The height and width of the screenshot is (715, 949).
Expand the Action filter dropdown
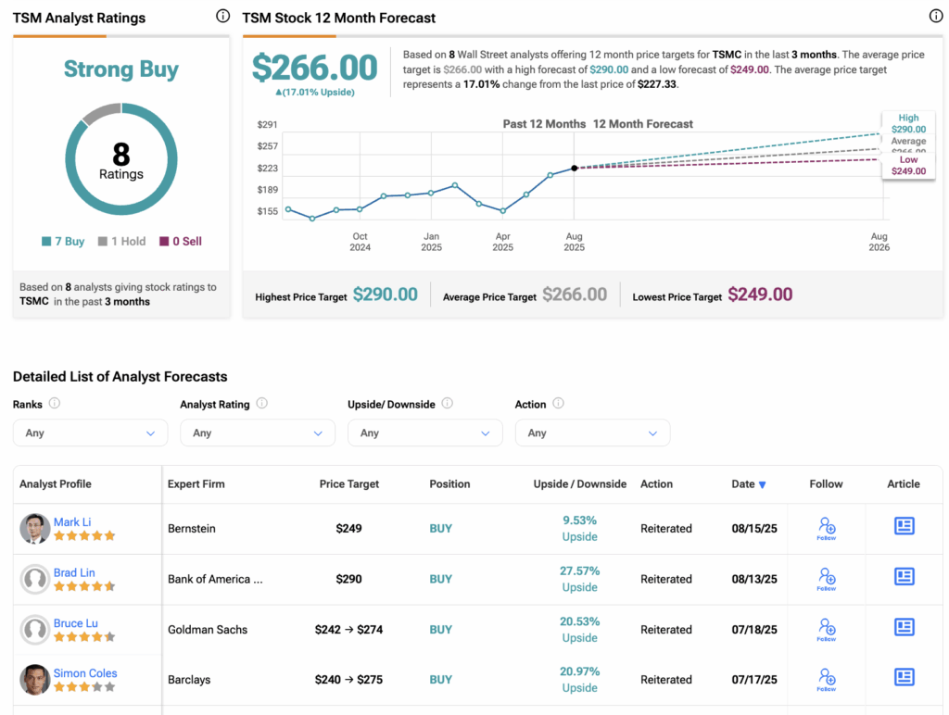tap(592, 433)
